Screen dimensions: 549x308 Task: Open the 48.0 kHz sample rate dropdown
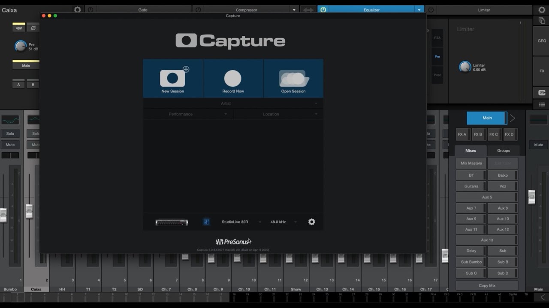point(295,222)
